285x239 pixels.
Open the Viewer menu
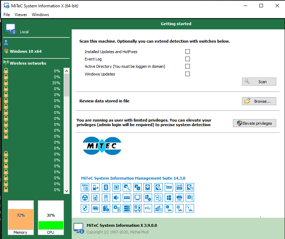click(x=21, y=15)
